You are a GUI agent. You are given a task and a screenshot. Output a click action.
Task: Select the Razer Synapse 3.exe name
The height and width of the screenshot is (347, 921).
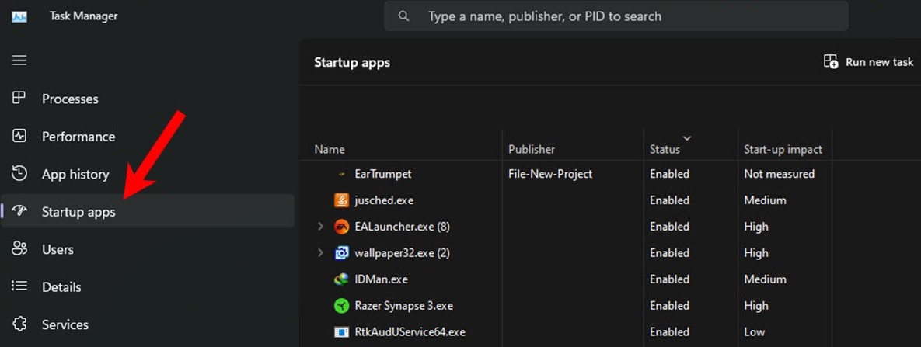(403, 306)
